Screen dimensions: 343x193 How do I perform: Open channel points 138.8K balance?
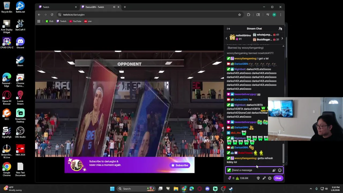(242, 178)
